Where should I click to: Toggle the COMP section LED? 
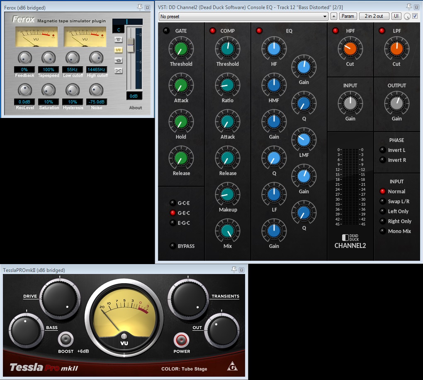[x=213, y=31]
